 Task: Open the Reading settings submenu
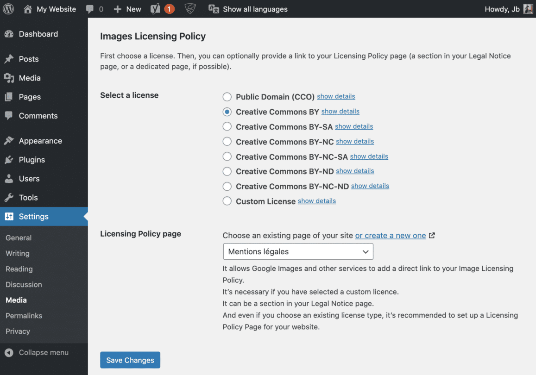19,269
